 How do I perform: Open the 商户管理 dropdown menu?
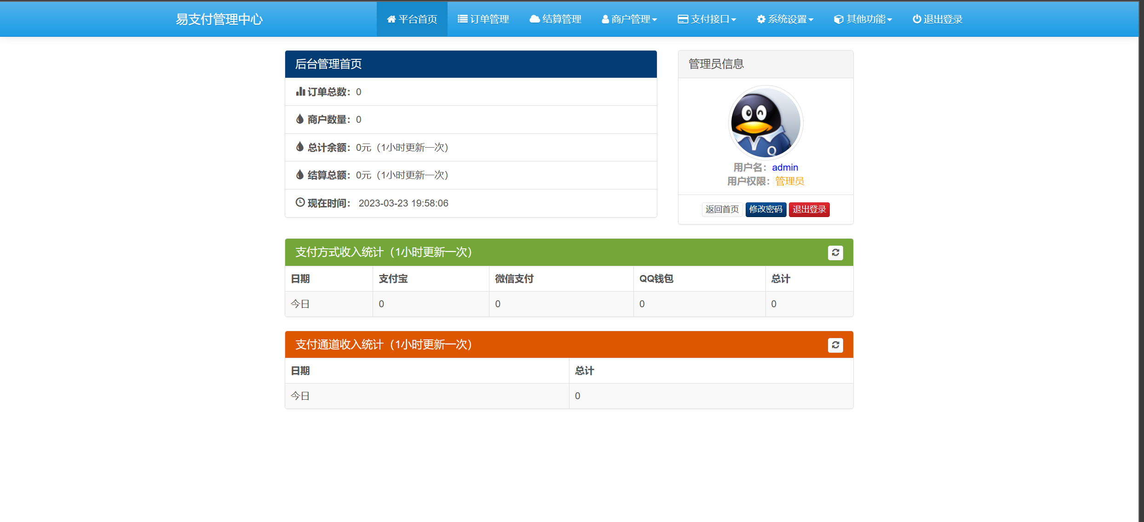[630, 19]
